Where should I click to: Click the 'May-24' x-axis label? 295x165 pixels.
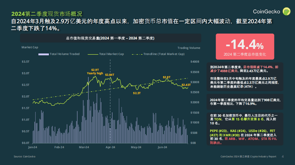136,147
